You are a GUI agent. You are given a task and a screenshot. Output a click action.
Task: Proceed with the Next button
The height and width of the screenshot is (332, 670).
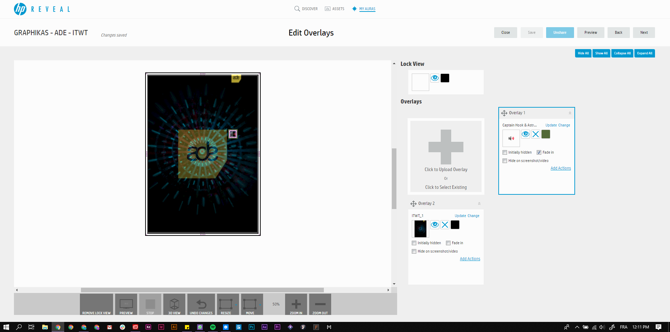tap(644, 32)
